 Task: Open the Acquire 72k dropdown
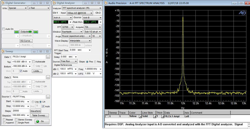point(93,27)
